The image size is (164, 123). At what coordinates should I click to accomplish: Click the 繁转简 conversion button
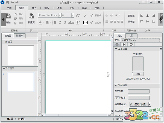(x=131, y=16)
